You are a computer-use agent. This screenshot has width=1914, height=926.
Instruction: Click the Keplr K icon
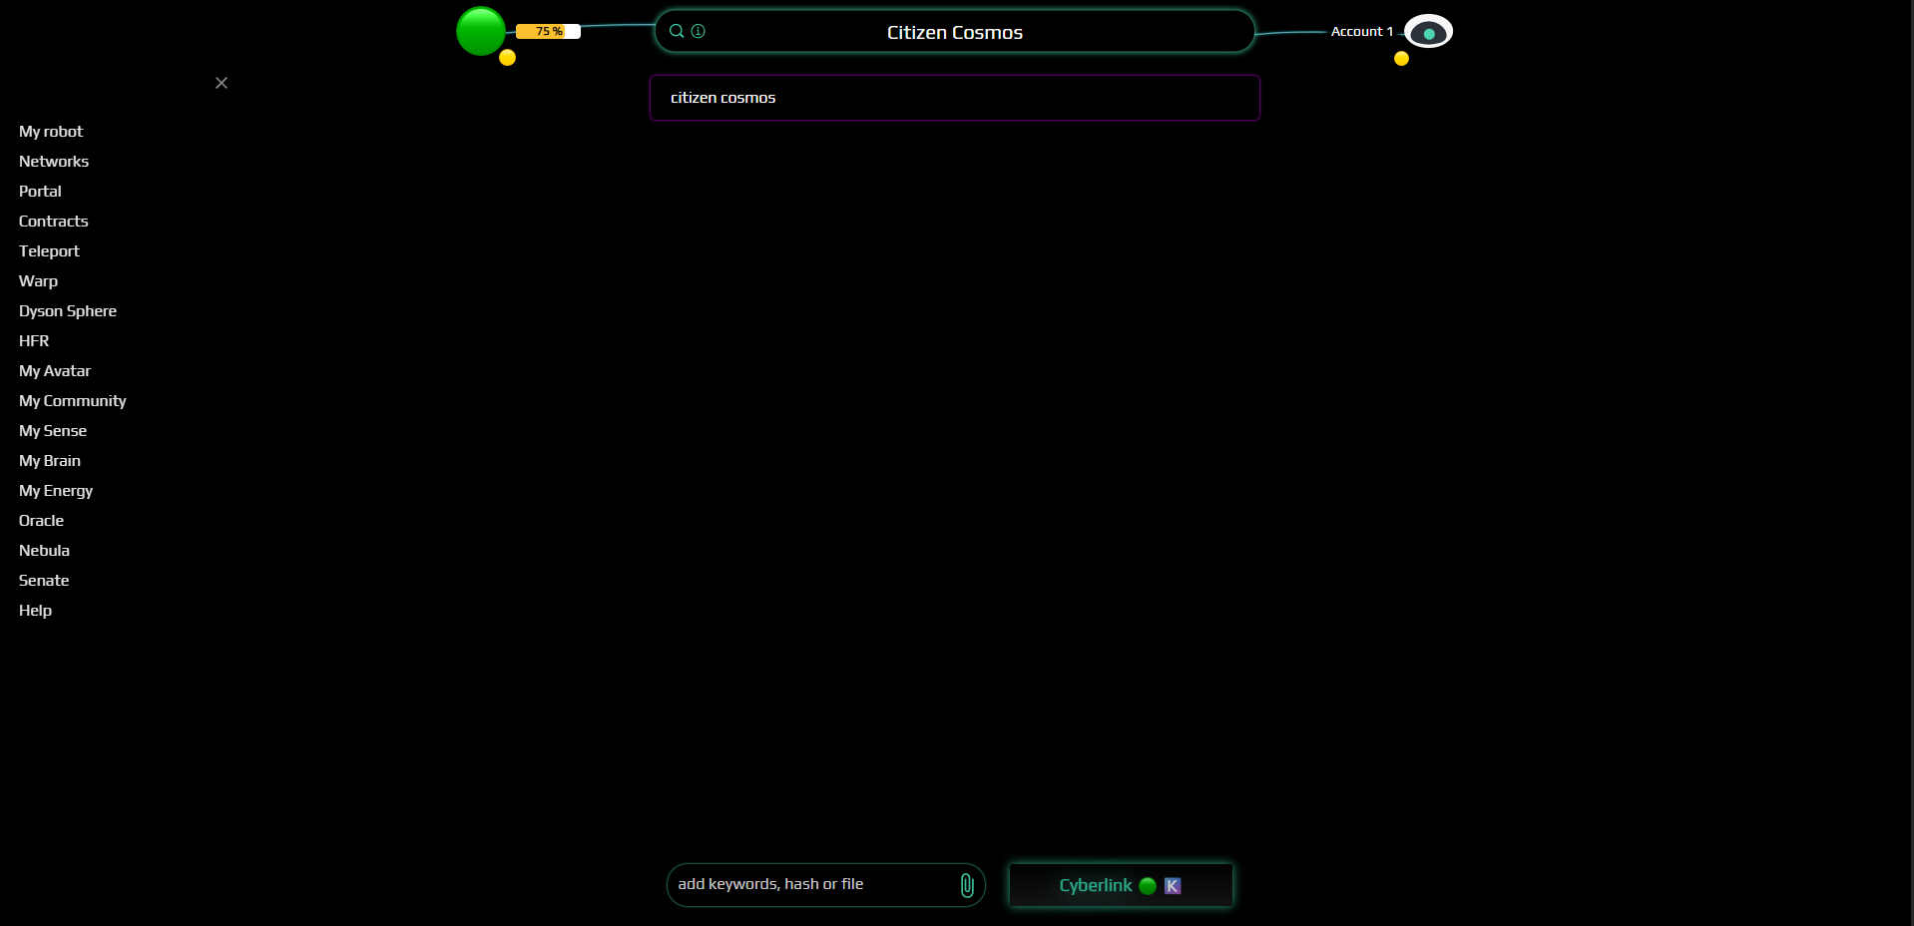click(x=1173, y=886)
